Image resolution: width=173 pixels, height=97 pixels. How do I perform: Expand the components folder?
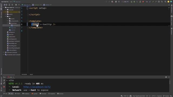coord(7,21)
